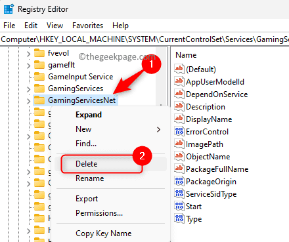
Task: Expand the gameflt key
Action: click(x=28, y=66)
